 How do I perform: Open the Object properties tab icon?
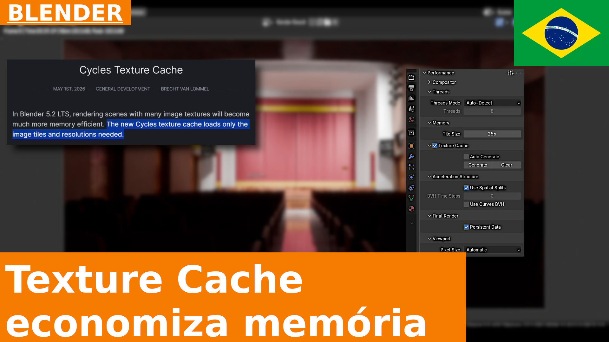point(411,146)
